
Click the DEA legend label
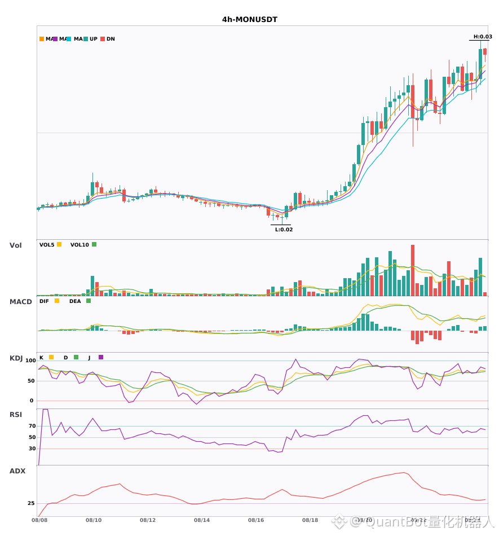coord(75,301)
